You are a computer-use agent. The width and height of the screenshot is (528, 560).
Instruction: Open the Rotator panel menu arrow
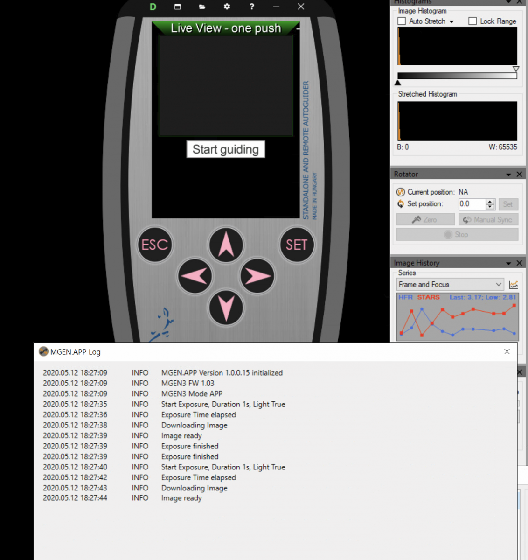click(x=509, y=175)
